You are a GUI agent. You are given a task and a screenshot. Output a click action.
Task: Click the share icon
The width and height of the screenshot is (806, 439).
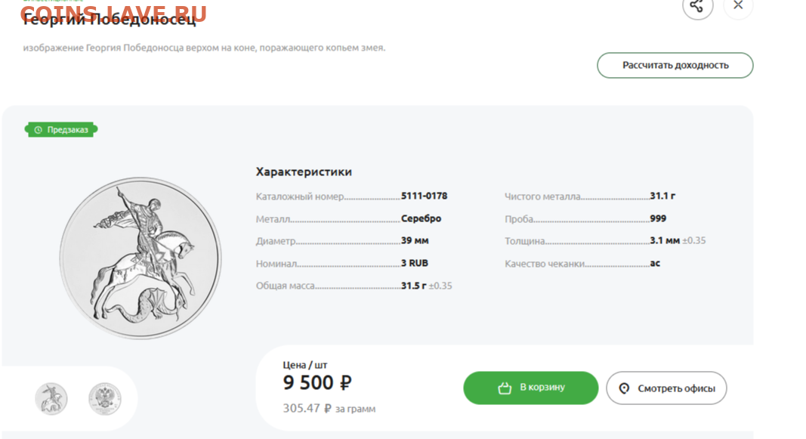[x=697, y=7]
